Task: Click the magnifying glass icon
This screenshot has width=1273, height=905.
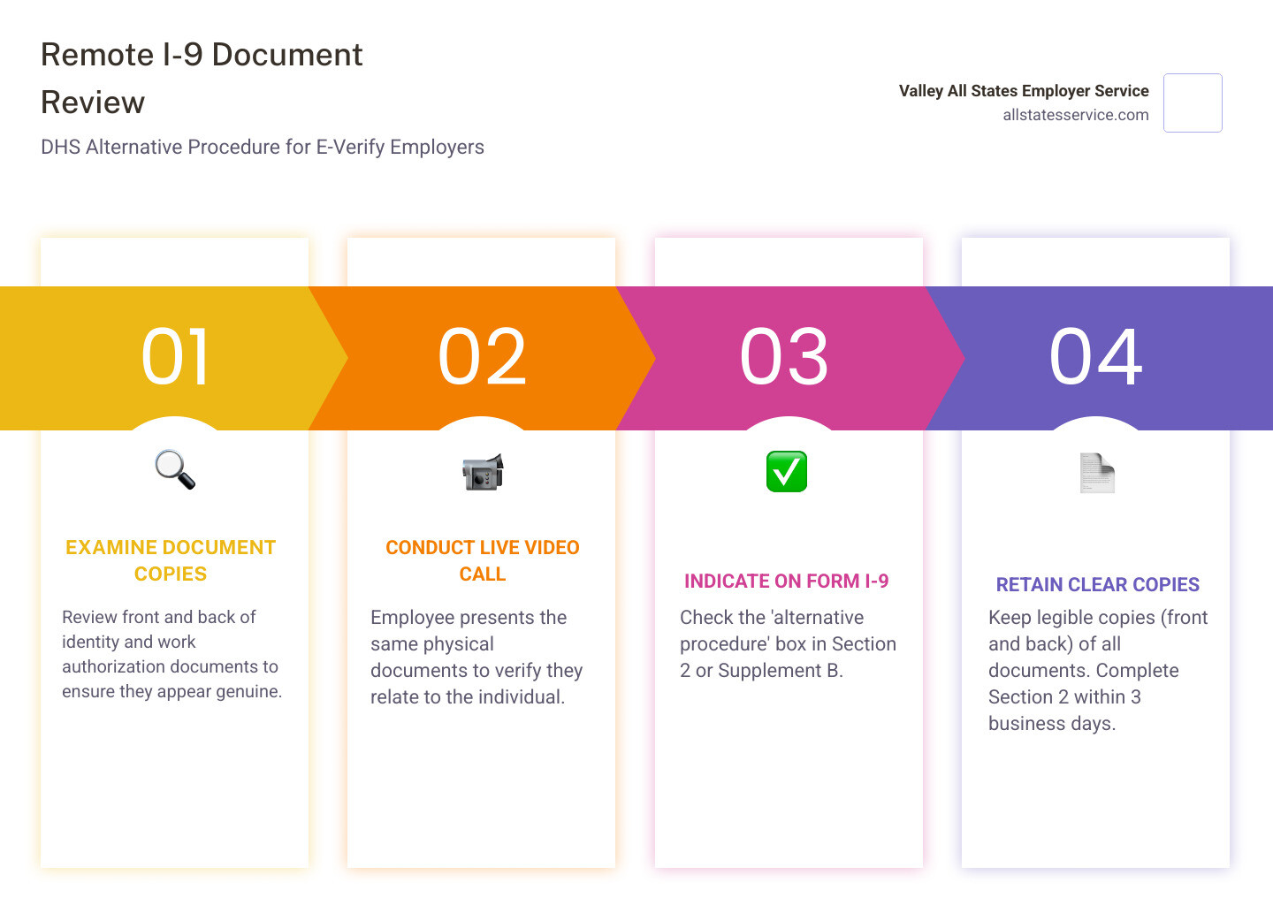Action: (x=175, y=470)
